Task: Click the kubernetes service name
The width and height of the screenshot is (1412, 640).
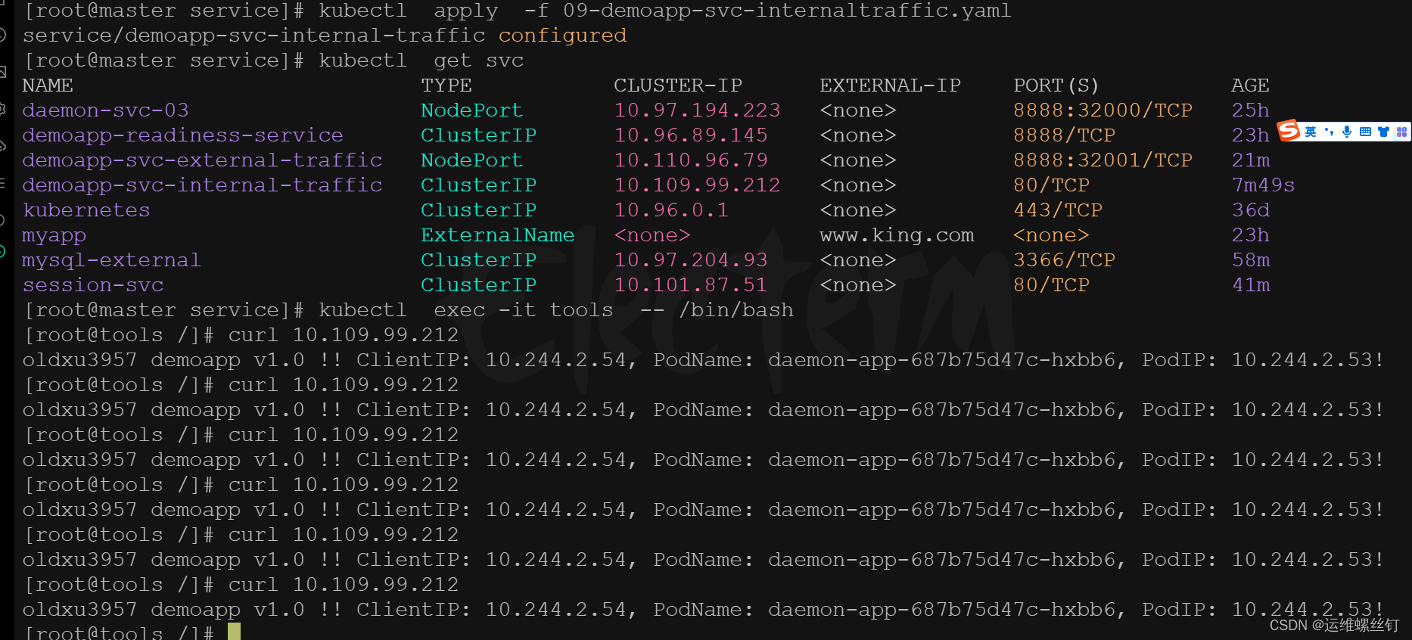Action: [86, 210]
